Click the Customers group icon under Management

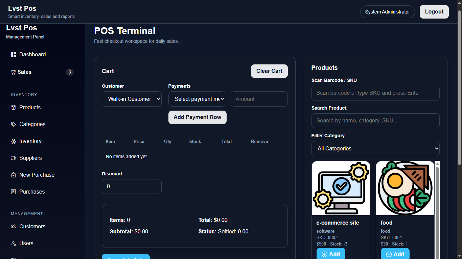tap(13, 226)
